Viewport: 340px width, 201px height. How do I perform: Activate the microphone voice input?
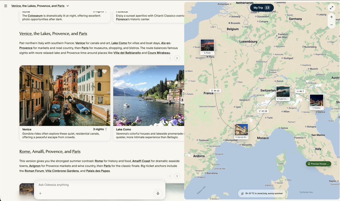tap(158, 193)
